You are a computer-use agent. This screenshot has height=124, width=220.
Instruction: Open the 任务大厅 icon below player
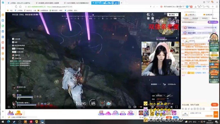(10, 113)
